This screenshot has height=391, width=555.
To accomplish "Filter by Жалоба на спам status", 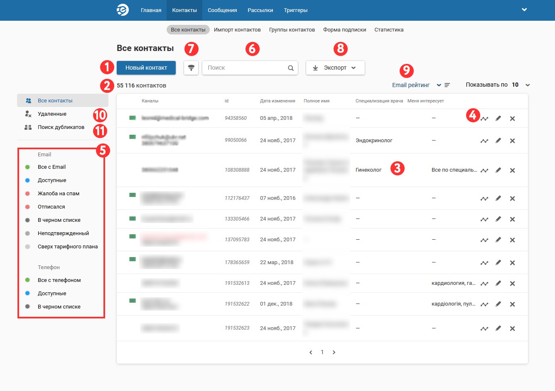I will 58,194.
